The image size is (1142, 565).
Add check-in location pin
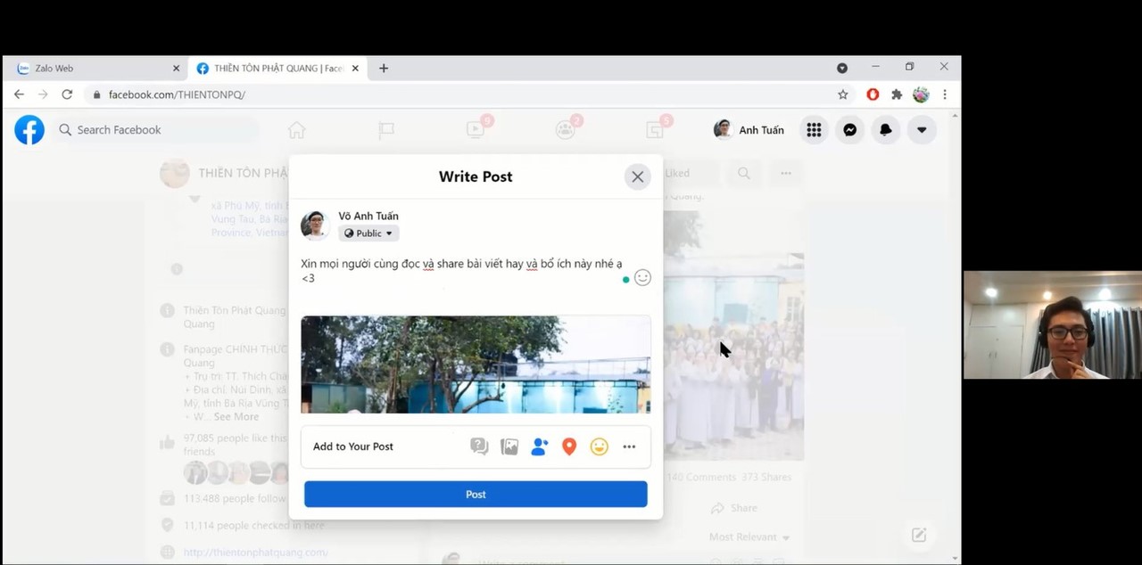(x=569, y=446)
